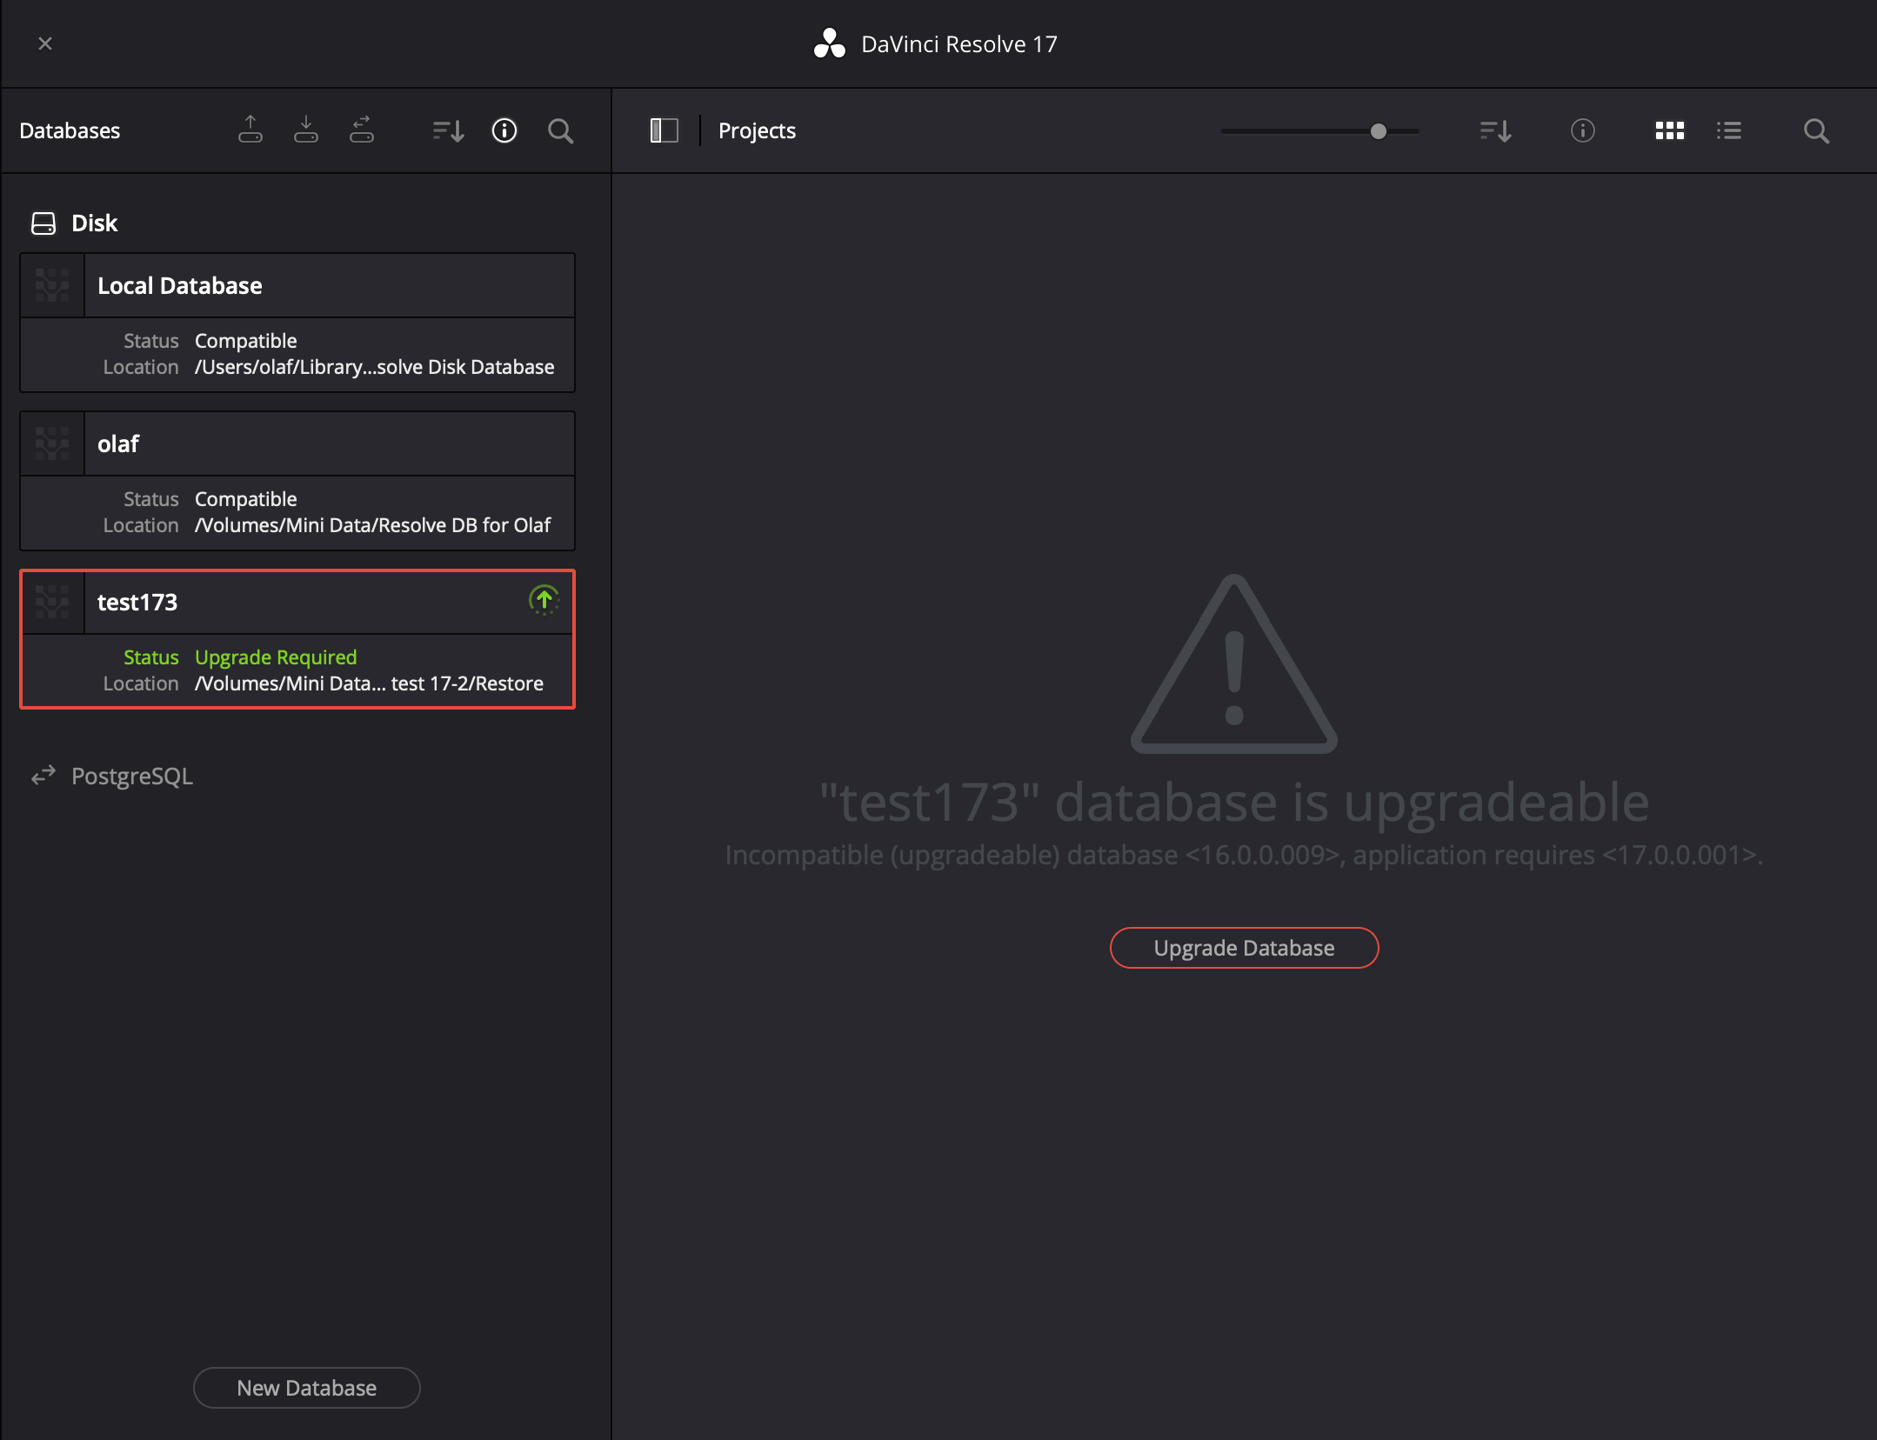This screenshot has width=1877, height=1440.
Task: Click the olaf database thumbnail icon
Action: 52,443
